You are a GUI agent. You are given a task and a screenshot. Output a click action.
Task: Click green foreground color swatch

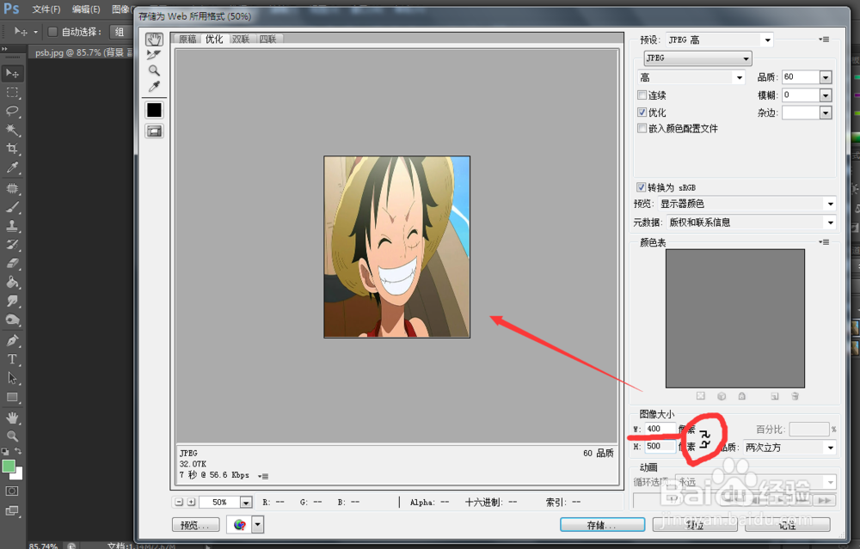[9, 467]
